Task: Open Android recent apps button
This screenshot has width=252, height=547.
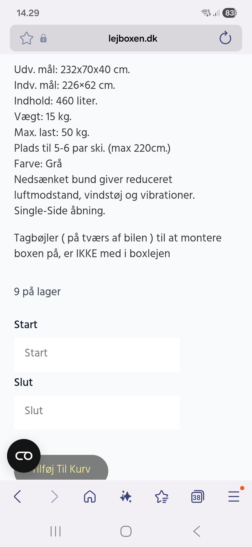Action: [55, 531]
